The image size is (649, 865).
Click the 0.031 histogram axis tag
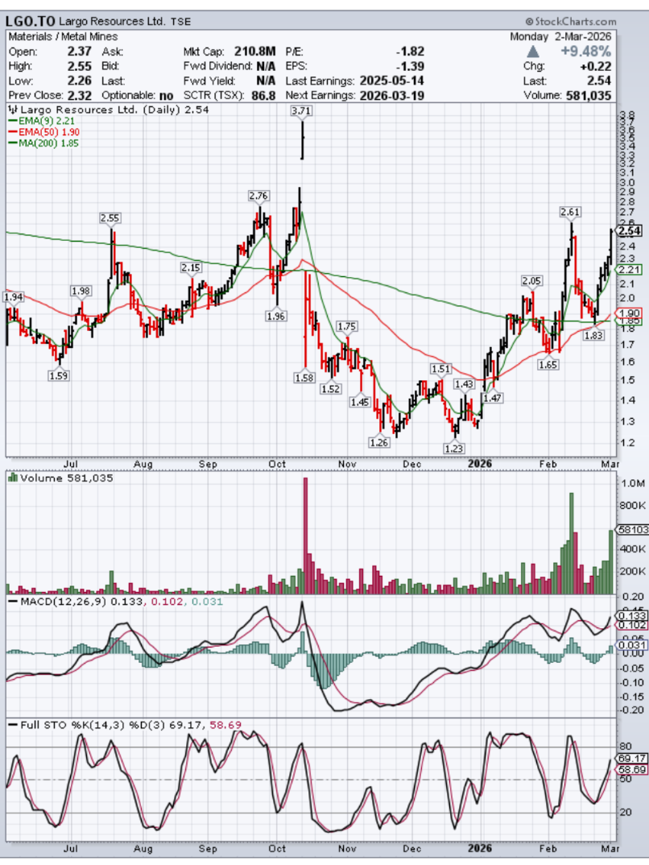pos(632,645)
